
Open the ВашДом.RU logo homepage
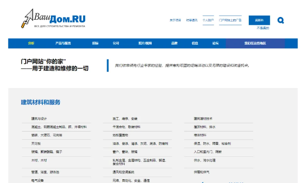tap(53, 18)
